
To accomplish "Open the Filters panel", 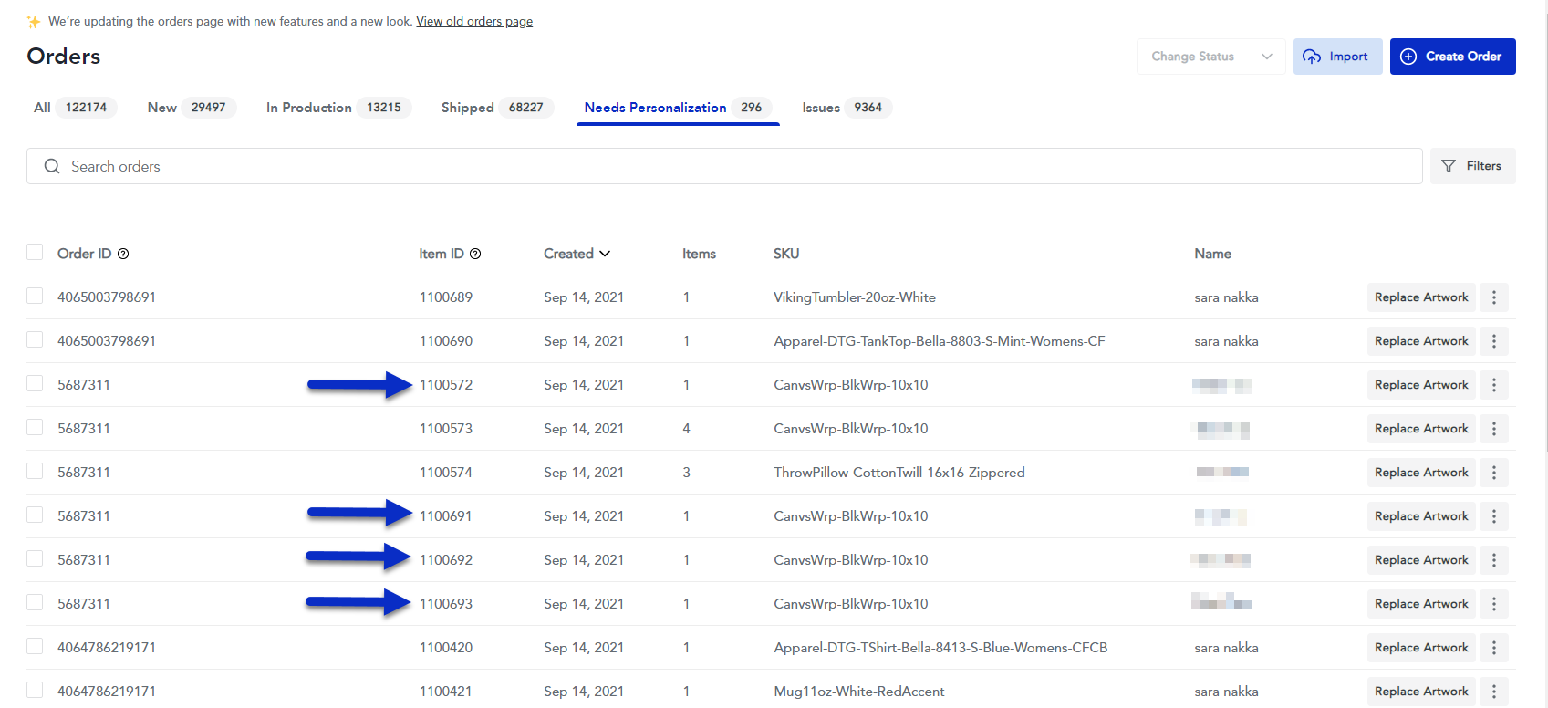I will pyautogui.click(x=1472, y=166).
